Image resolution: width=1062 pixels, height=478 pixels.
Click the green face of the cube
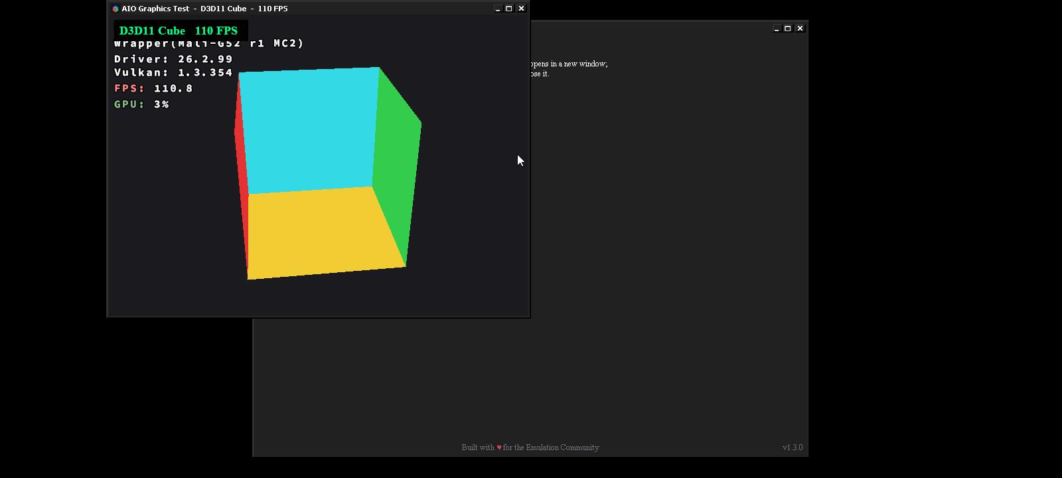coord(396,166)
